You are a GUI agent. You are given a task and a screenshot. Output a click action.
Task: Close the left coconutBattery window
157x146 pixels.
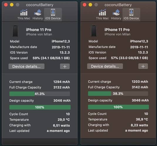[6, 5]
